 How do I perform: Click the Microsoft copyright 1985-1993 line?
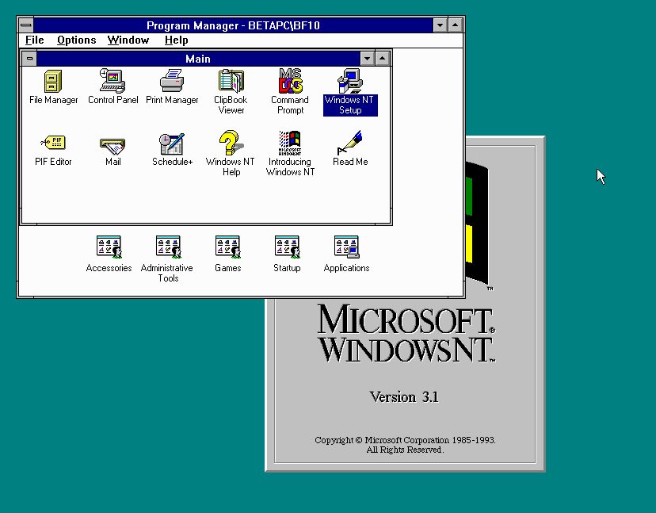405,440
